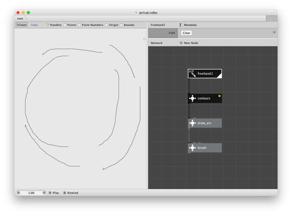Enable the Points checkbox

65,25
